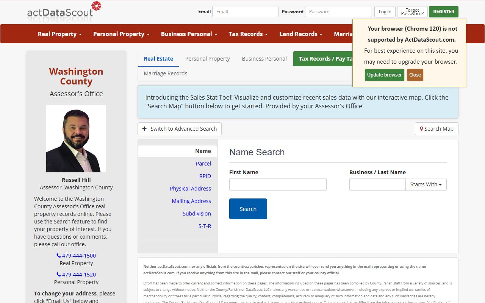Click Switch to Advanced Search button
Image resolution: width=485 pixels, height=303 pixels.
(180, 129)
